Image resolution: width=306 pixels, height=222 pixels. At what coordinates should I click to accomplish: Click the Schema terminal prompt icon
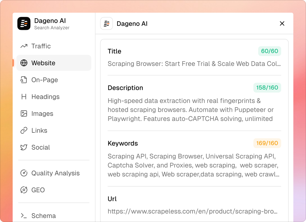24,216
